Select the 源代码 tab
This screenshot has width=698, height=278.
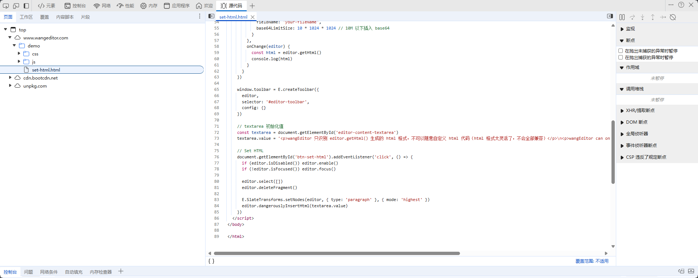(231, 6)
